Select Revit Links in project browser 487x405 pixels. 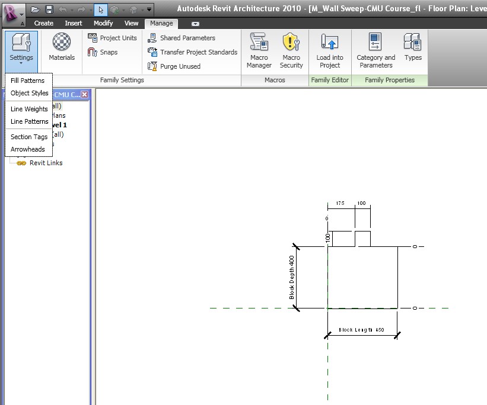point(46,163)
